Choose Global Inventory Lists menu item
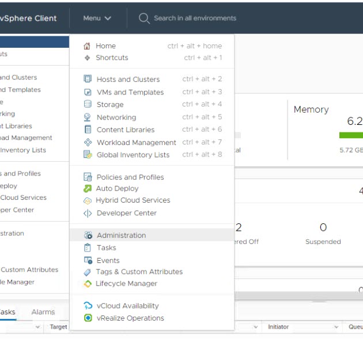The height and width of the screenshot is (339, 363). [133, 155]
